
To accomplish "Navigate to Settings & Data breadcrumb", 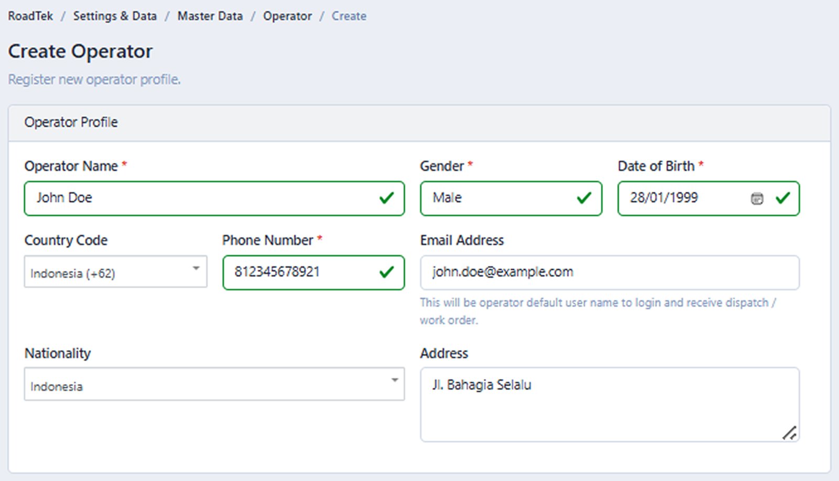I will coord(115,16).
